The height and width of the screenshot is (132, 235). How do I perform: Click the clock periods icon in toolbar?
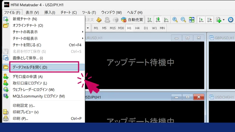click(231, 20)
